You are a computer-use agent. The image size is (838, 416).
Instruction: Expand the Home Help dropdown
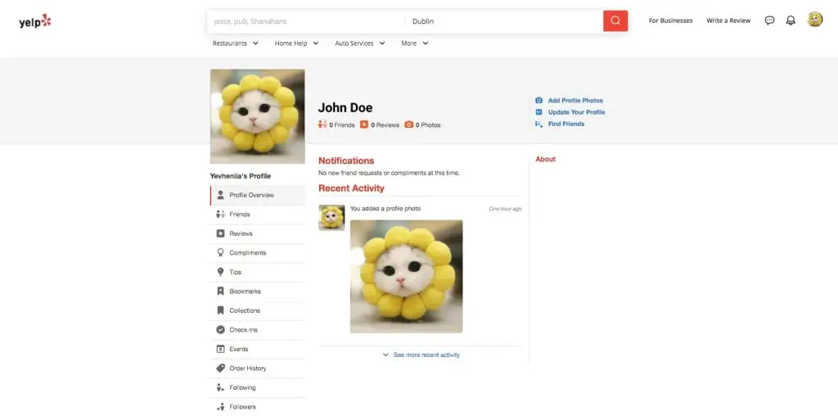296,43
